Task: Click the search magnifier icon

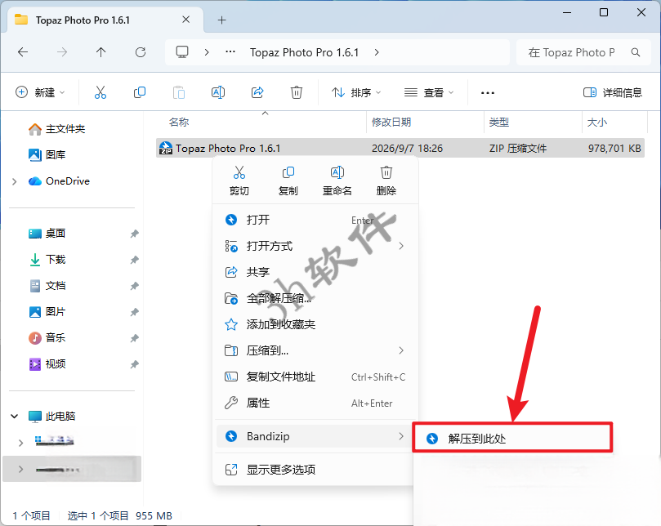Action: [x=636, y=52]
